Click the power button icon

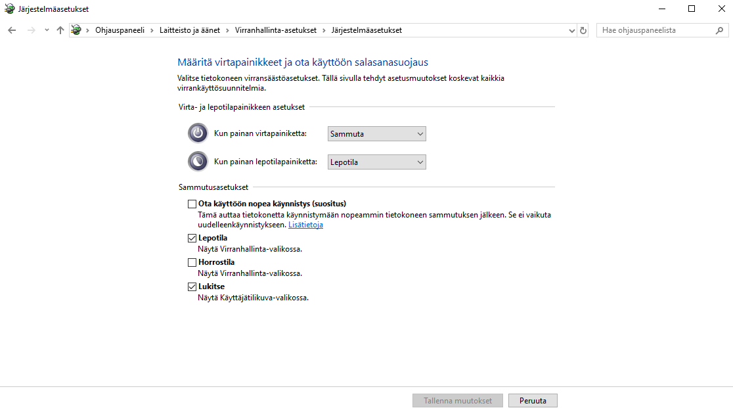pyautogui.click(x=198, y=133)
